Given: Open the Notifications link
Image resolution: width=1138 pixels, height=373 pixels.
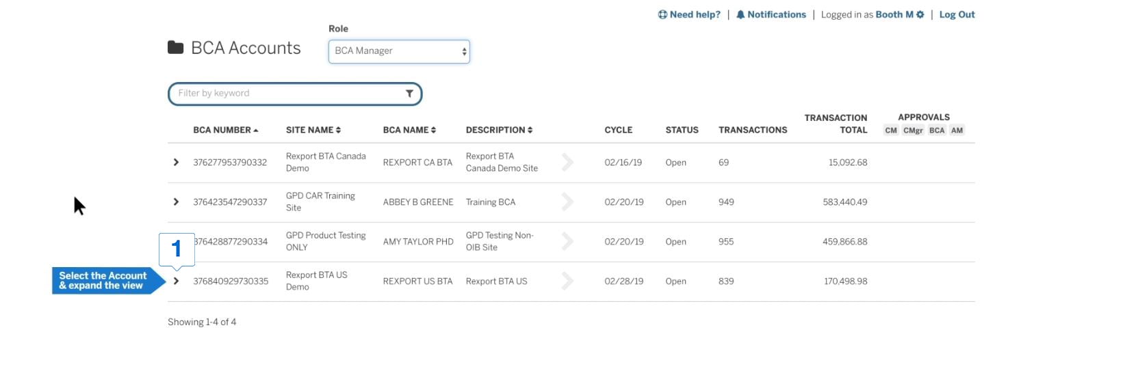Looking at the screenshot, I should [771, 14].
